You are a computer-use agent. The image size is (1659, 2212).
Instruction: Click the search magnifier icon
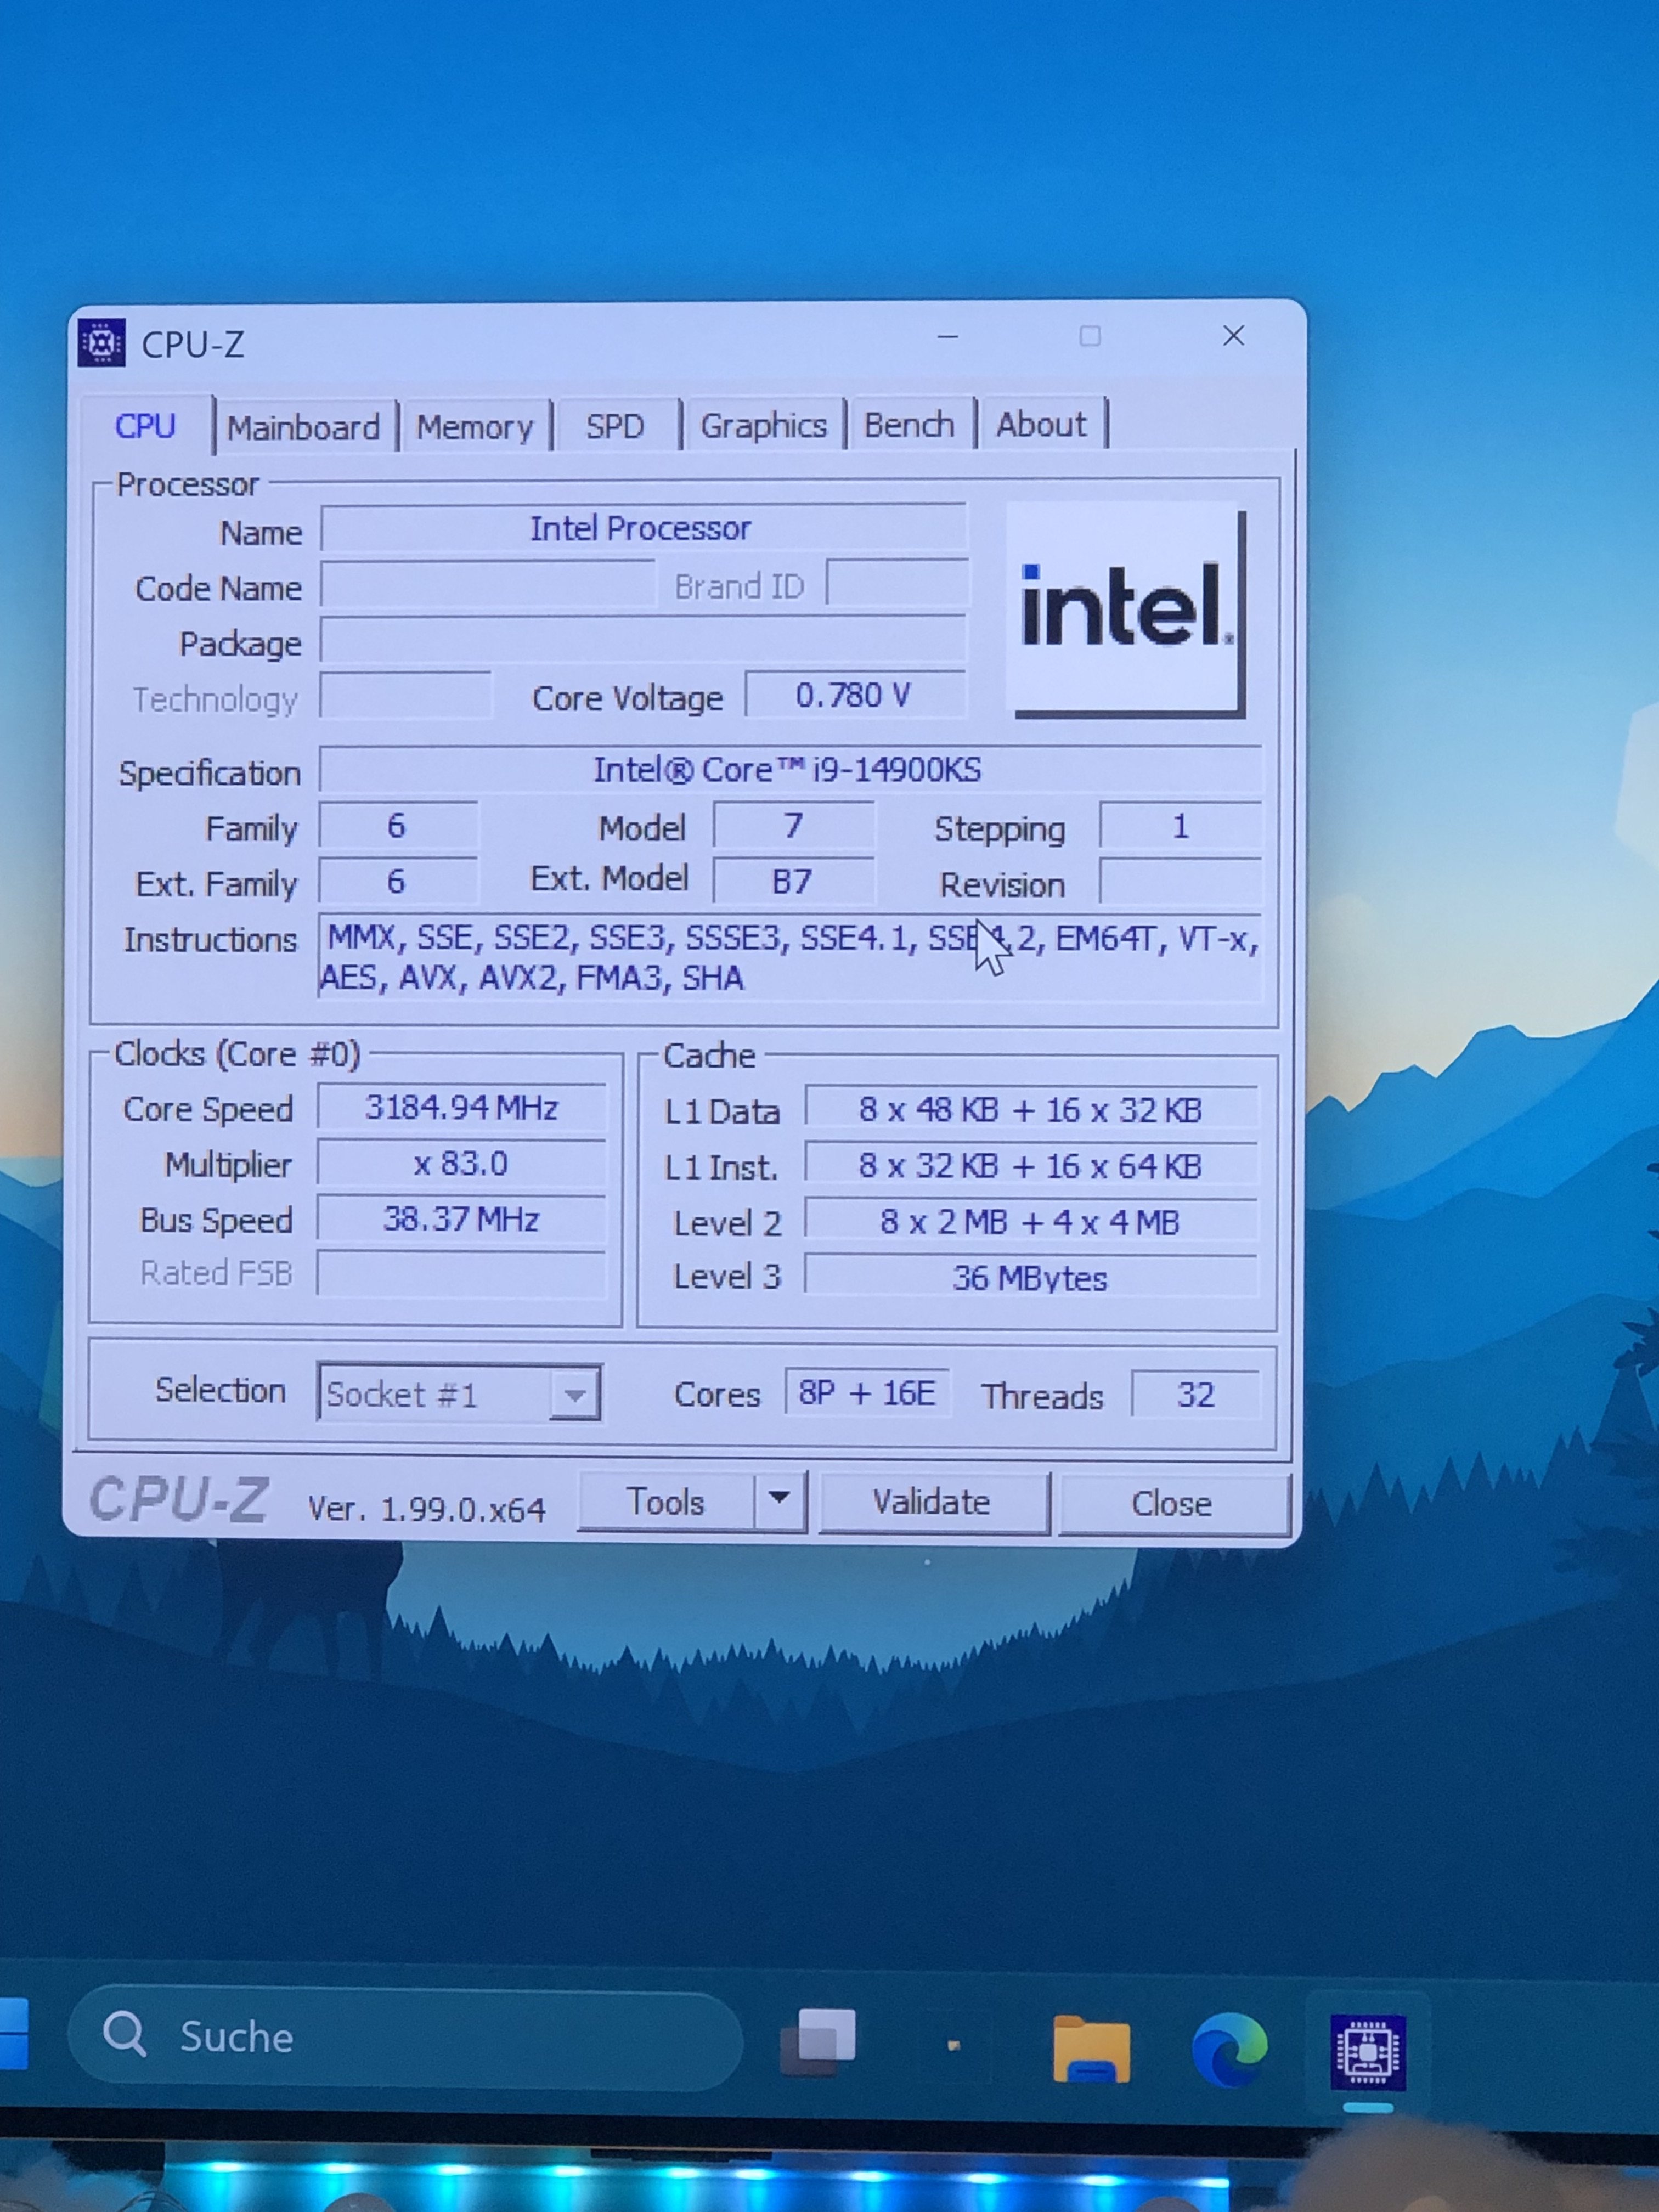click(x=125, y=2034)
